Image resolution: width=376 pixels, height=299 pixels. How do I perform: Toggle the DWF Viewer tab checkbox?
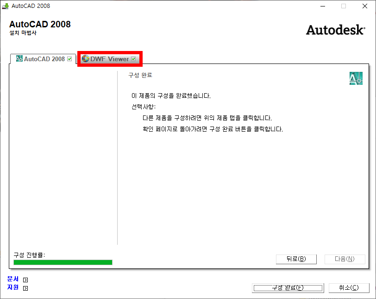coord(133,59)
